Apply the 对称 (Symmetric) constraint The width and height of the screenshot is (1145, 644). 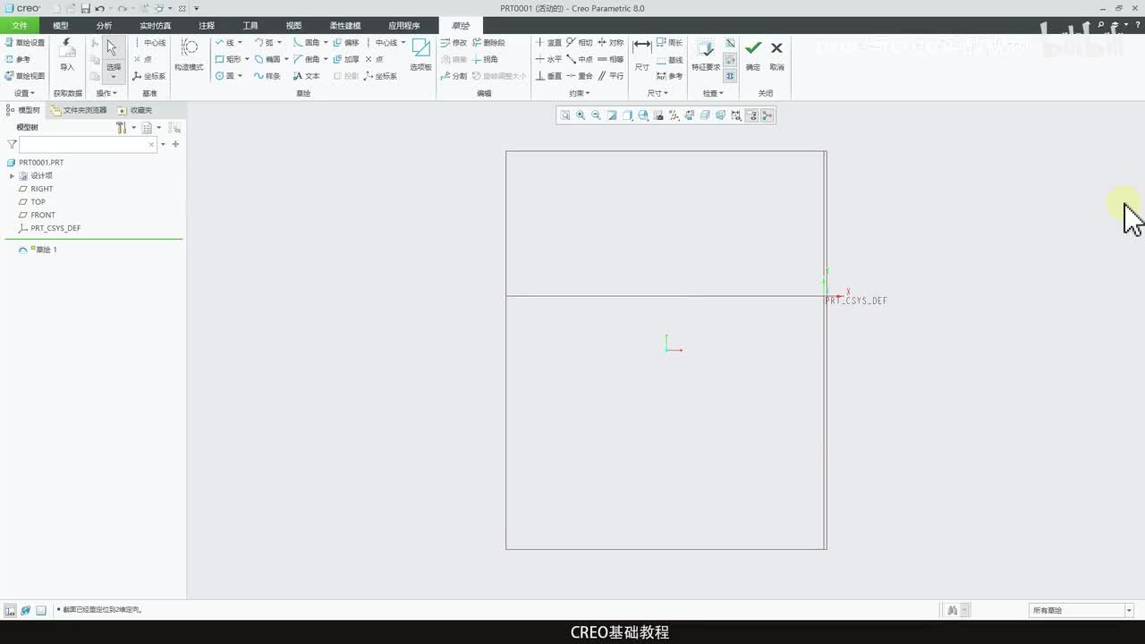(611, 42)
